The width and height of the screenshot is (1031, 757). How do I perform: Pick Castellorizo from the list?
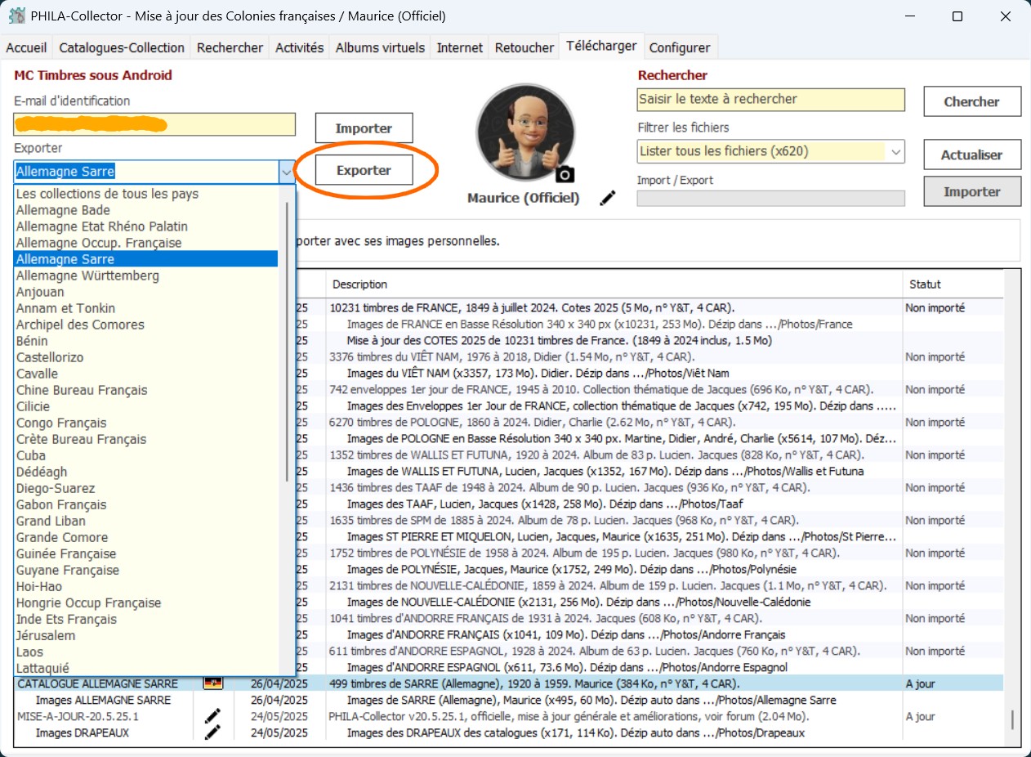[x=147, y=357]
